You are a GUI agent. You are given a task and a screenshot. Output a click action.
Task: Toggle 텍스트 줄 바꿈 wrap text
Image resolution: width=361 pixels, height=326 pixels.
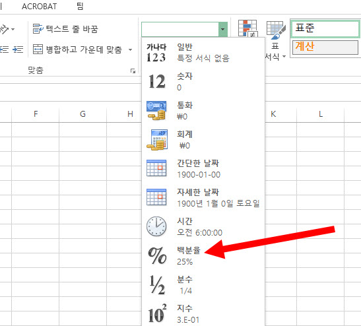pyautogui.click(x=65, y=29)
